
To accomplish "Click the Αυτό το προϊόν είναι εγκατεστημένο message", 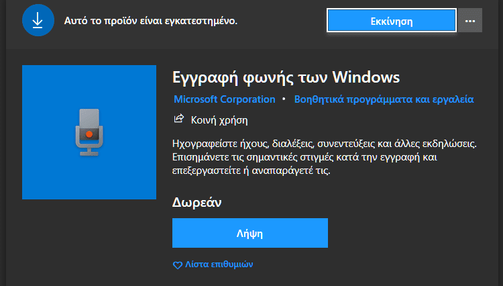I will point(151,21).
